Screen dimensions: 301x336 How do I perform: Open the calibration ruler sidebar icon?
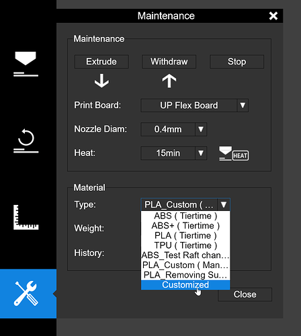point(26,217)
